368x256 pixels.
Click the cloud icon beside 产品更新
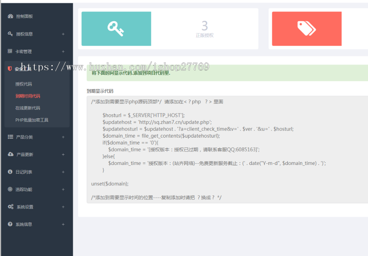pyautogui.click(x=10, y=154)
